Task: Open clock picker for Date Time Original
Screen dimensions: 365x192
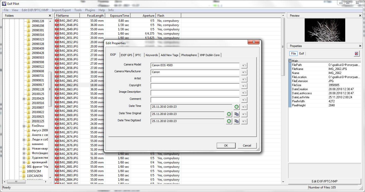Action: [x=229, y=114]
